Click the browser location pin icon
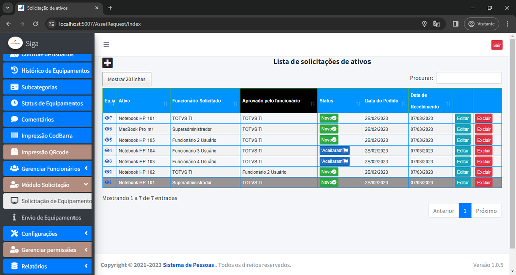 coord(424,24)
